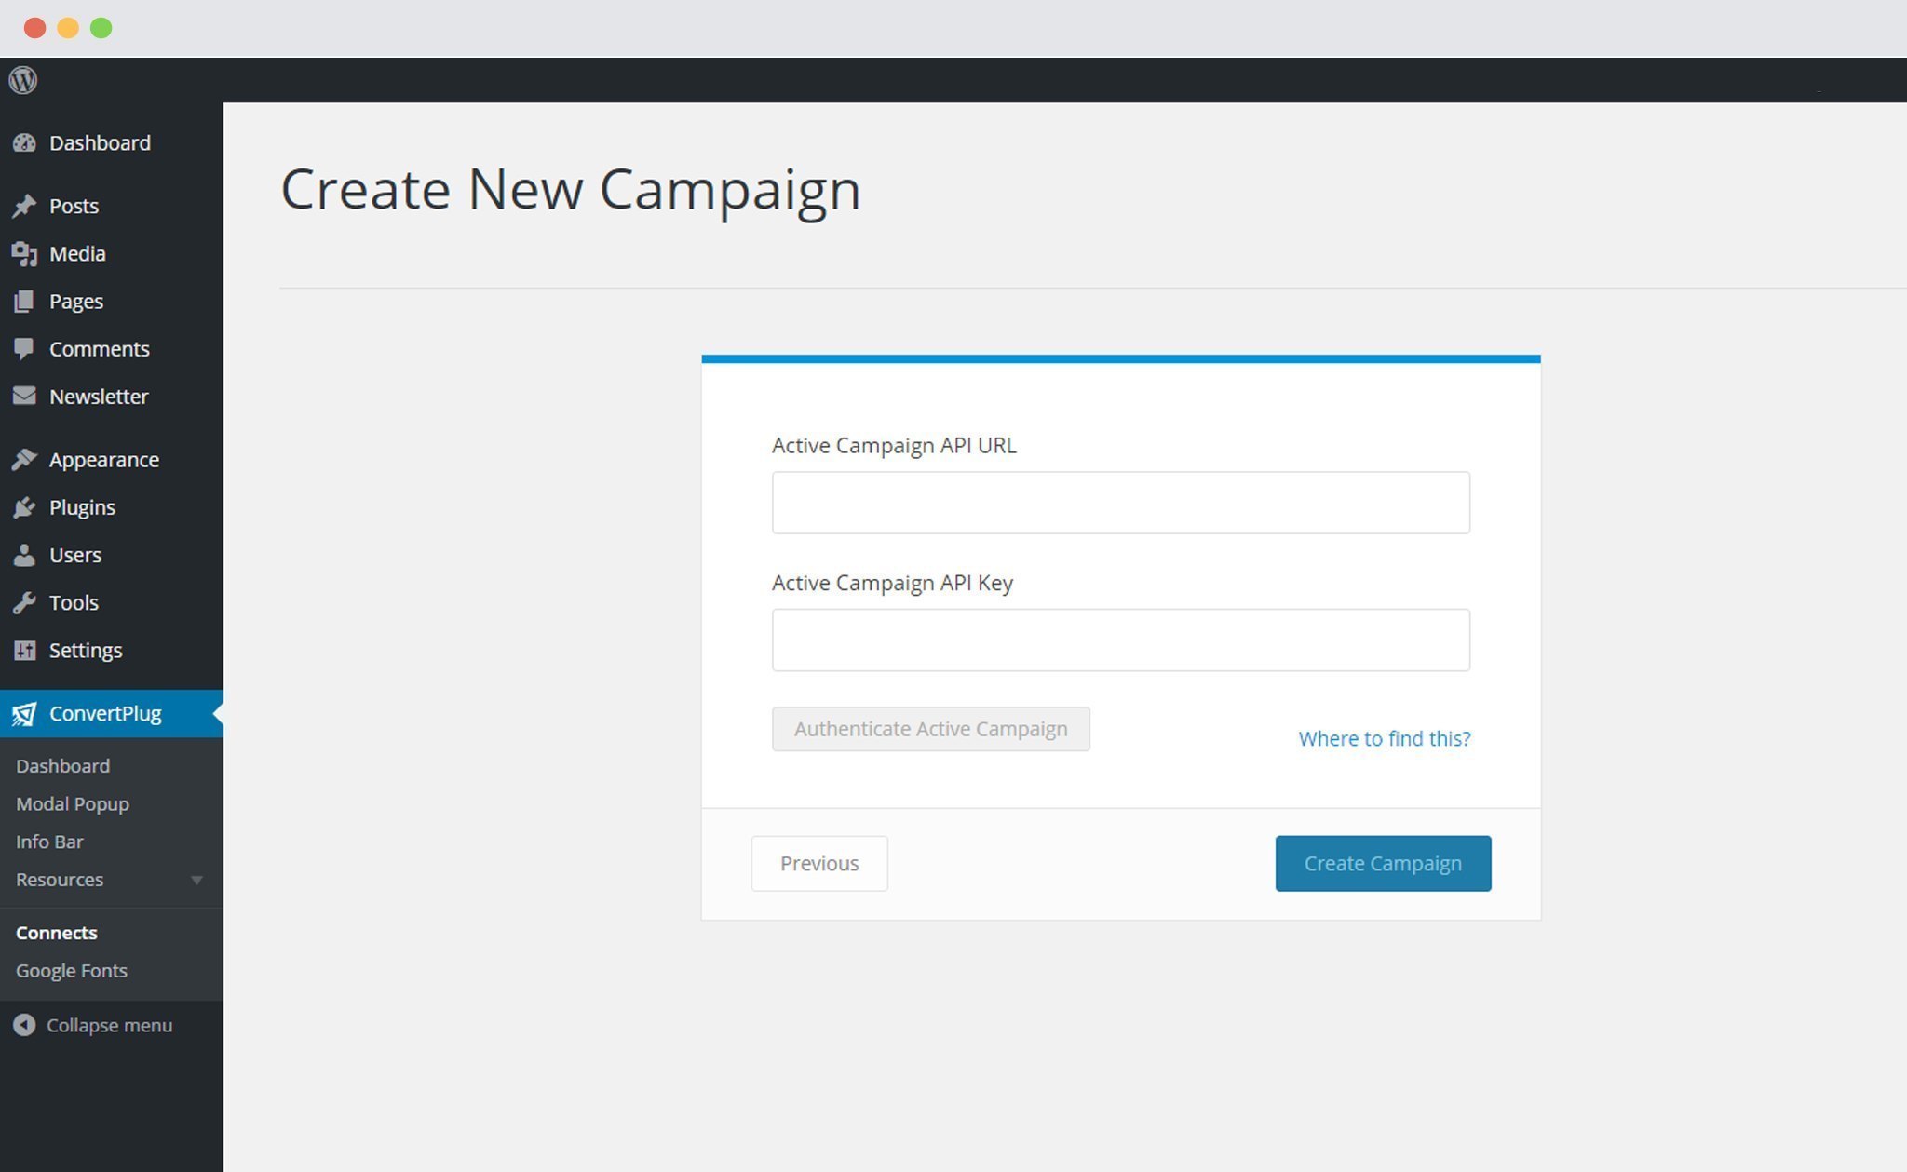
Task: Click the Create Campaign button
Action: pos(1383,863)
